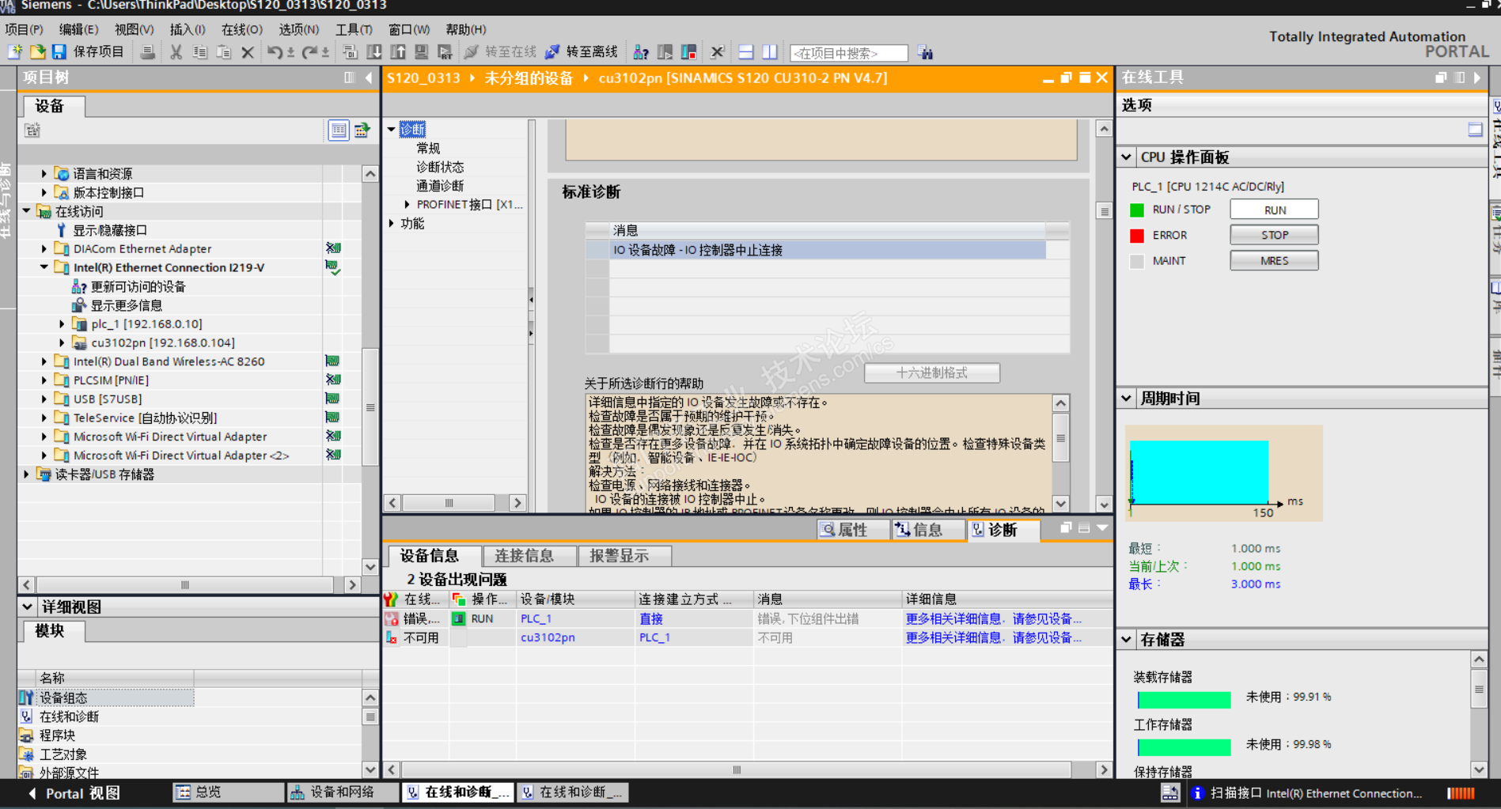This screenshot has height=809, width=1501.
Task: Click the cu3102pn device link in table
Action: pyautogui.click(x=548, y=637)
